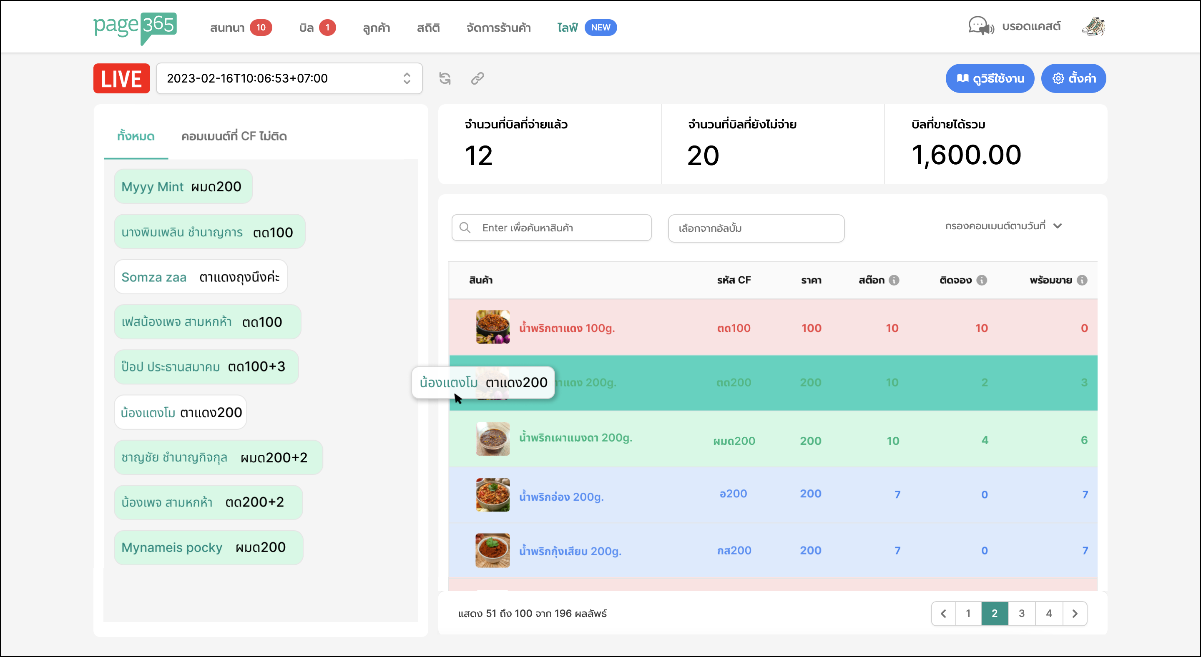Screen dimensions: 1201x657
Task: Open บรอดแคสต์ broadcast megaphone icon
Action: click(981, 27)
